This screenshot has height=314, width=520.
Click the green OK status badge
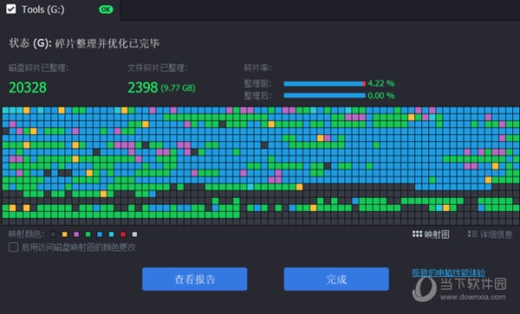pyautogui.click(x=106, y=10)
